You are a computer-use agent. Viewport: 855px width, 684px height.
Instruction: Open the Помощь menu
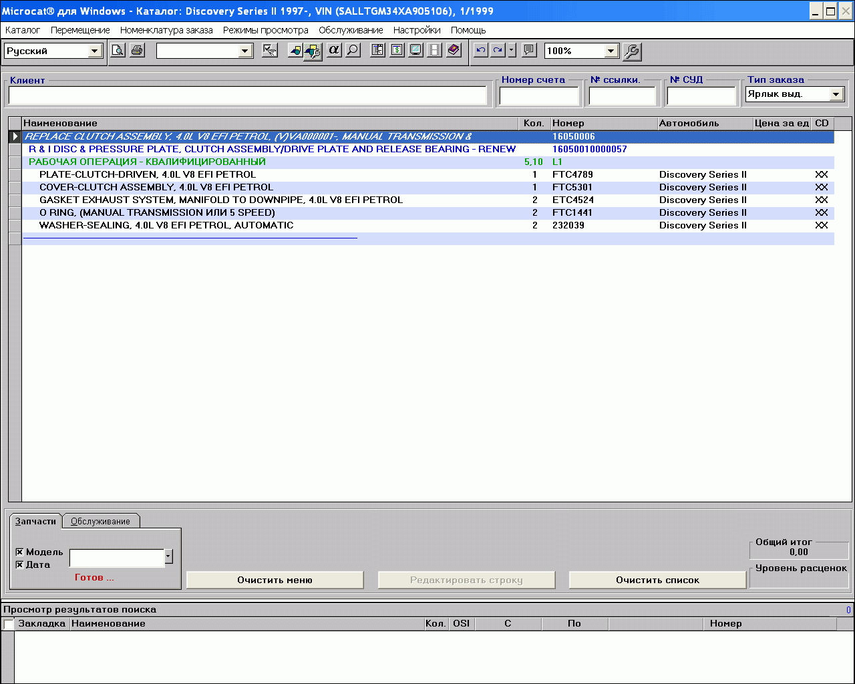click(x=468, y=30)
